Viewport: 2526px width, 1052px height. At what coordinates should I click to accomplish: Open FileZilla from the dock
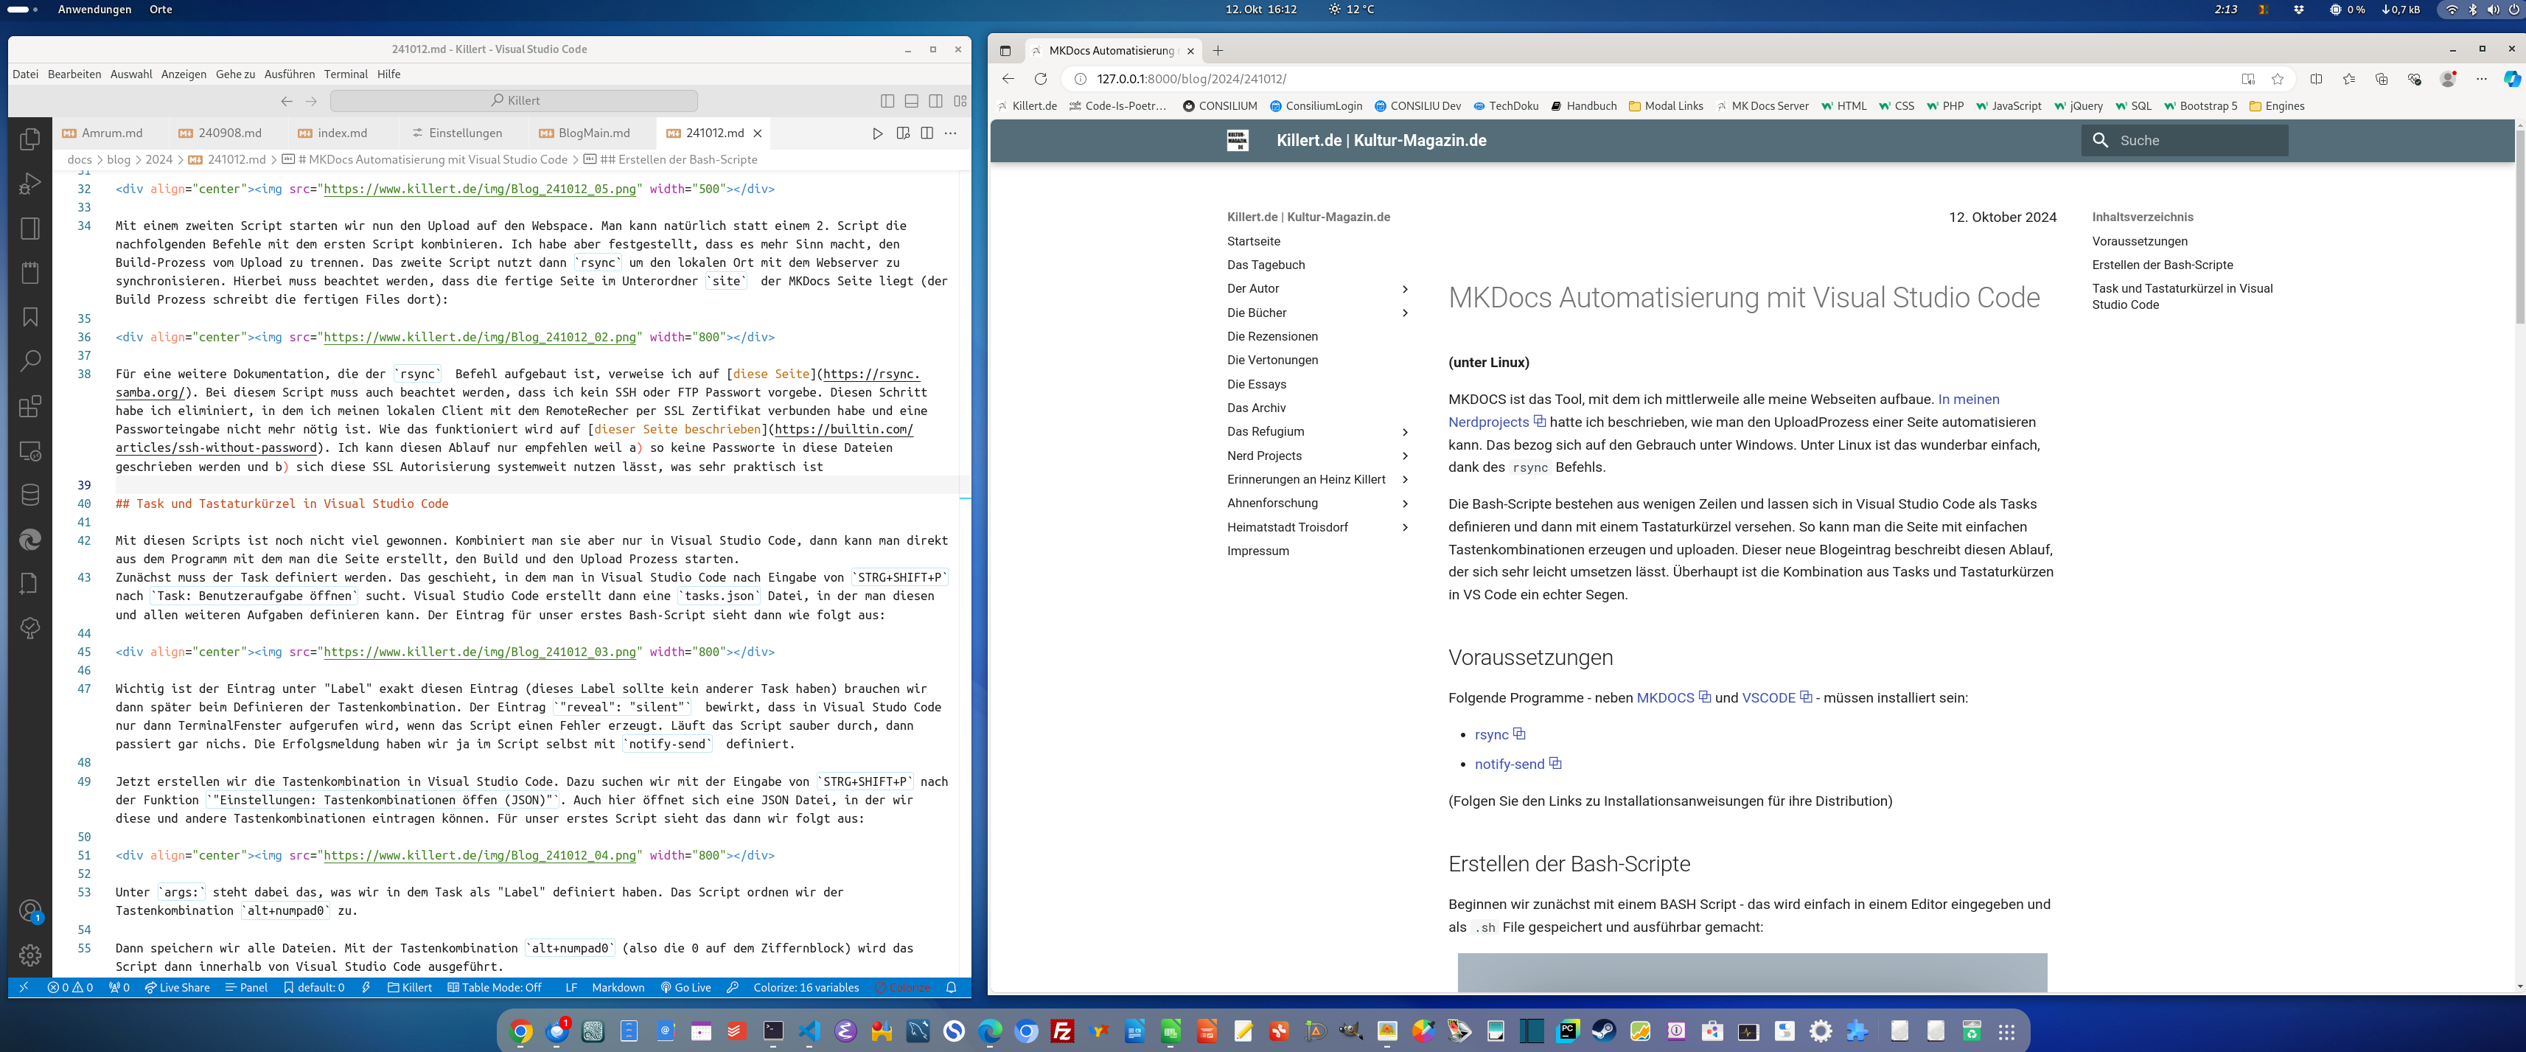point(1062,1031)
